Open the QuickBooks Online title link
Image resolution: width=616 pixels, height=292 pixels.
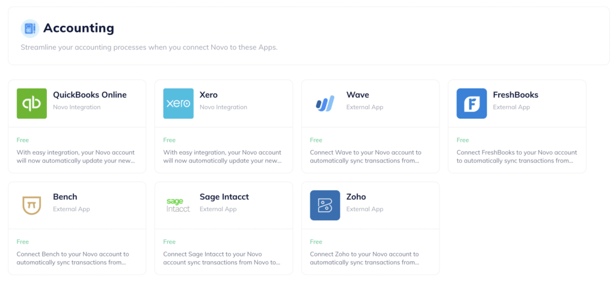click(90, 95)
